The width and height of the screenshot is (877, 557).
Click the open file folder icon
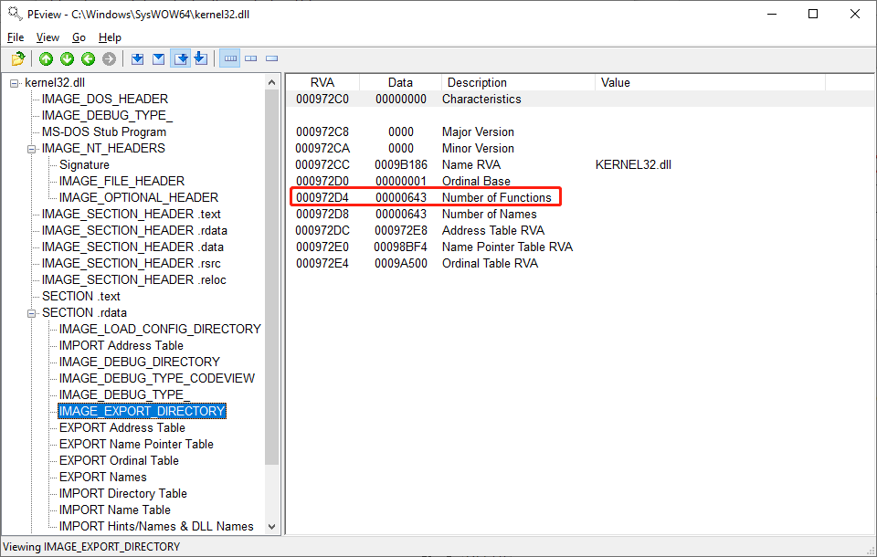(17, 59)
